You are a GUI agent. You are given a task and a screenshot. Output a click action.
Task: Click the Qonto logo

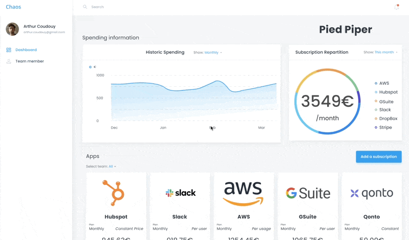pyautogui.click(x=372, y=193)
